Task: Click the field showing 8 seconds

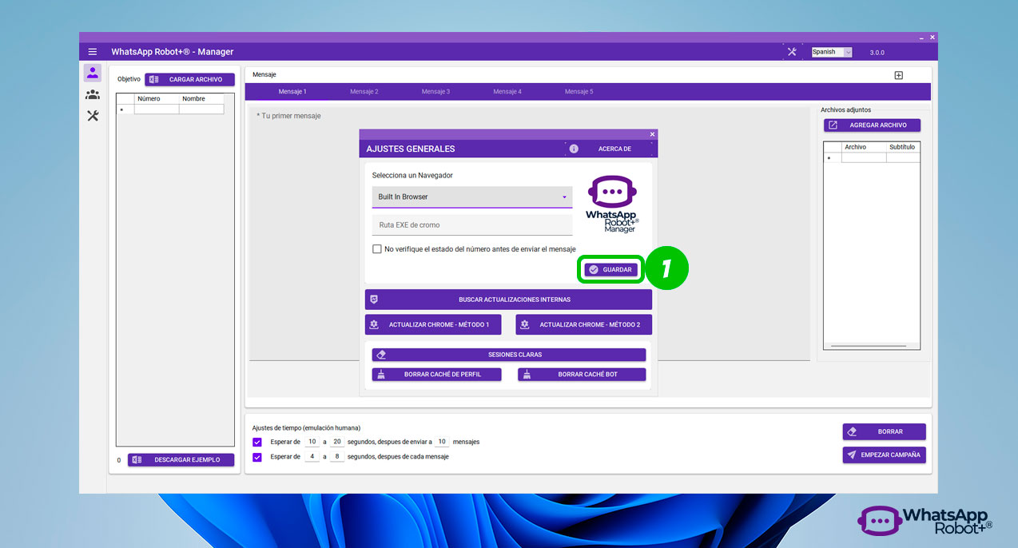Action: [x=336, y=457]
